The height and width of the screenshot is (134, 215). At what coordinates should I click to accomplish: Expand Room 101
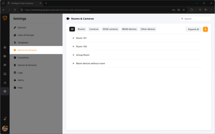pyautogui.click(x=73, y=38)
